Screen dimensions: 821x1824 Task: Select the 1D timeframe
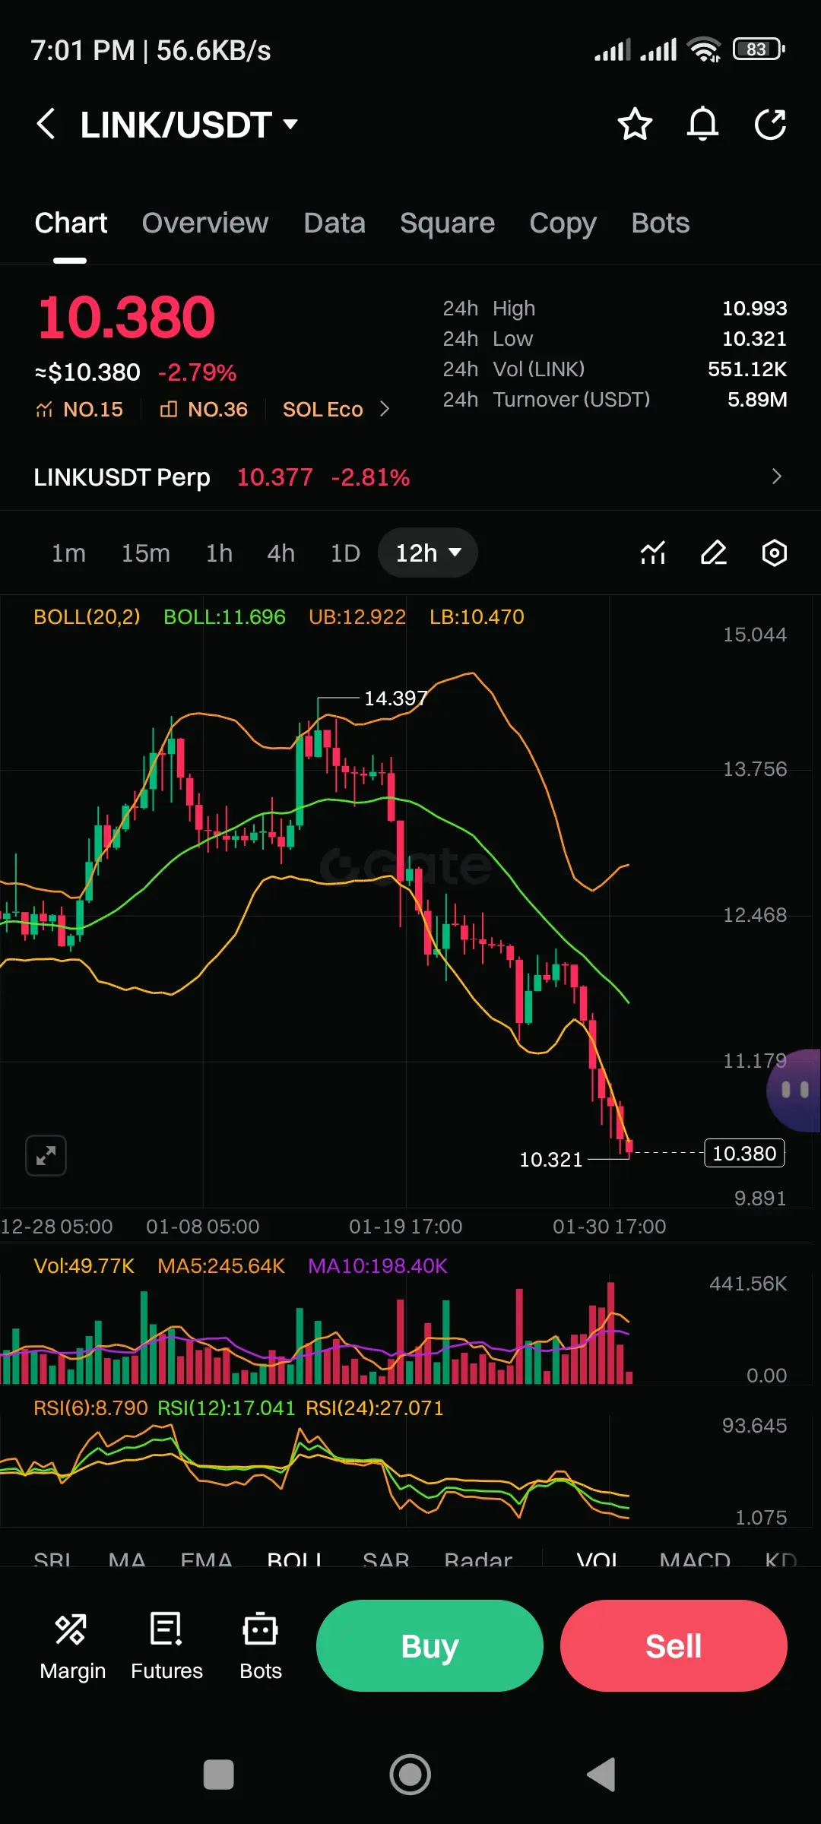pyautogui.click(x=345, y=553)
